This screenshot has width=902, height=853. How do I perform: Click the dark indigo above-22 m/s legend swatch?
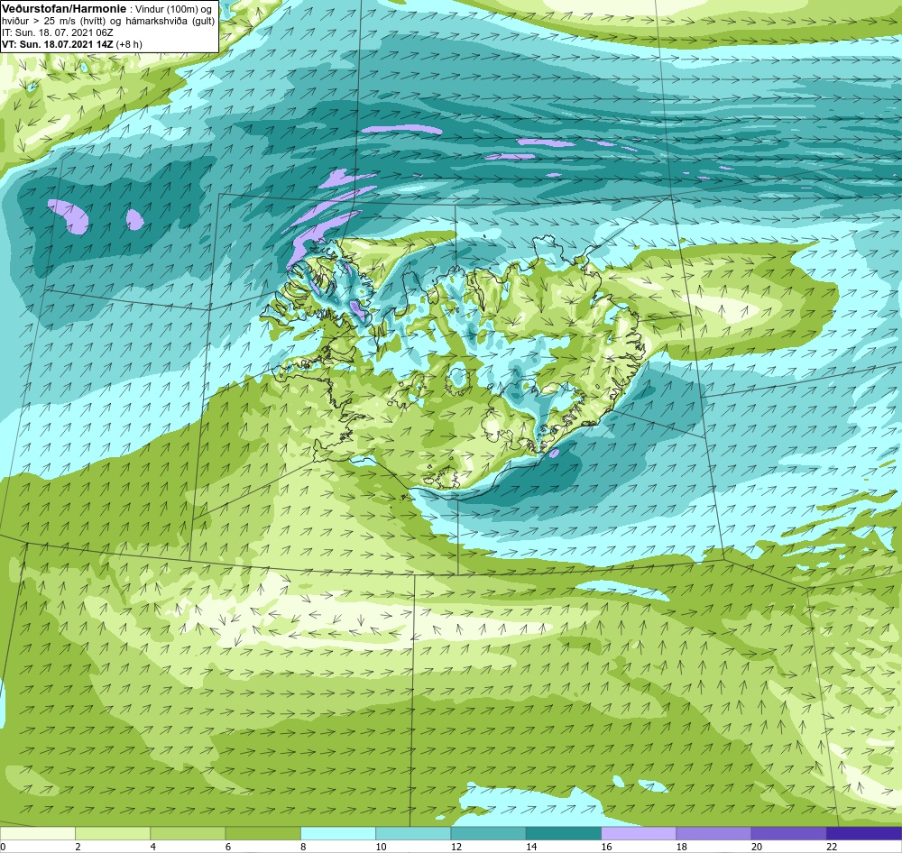point(864,833)
